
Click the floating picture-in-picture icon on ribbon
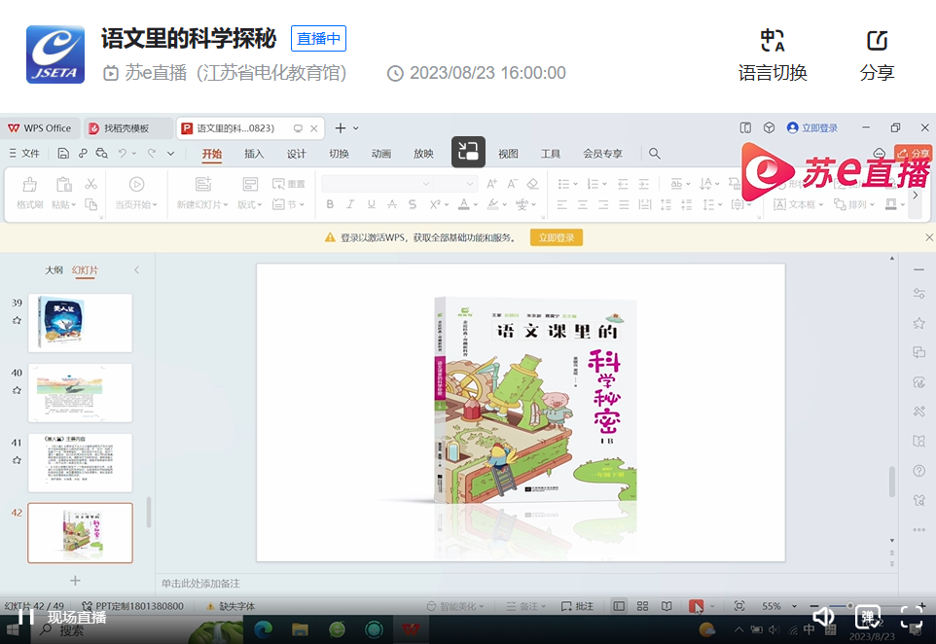(x=468, y=152)
